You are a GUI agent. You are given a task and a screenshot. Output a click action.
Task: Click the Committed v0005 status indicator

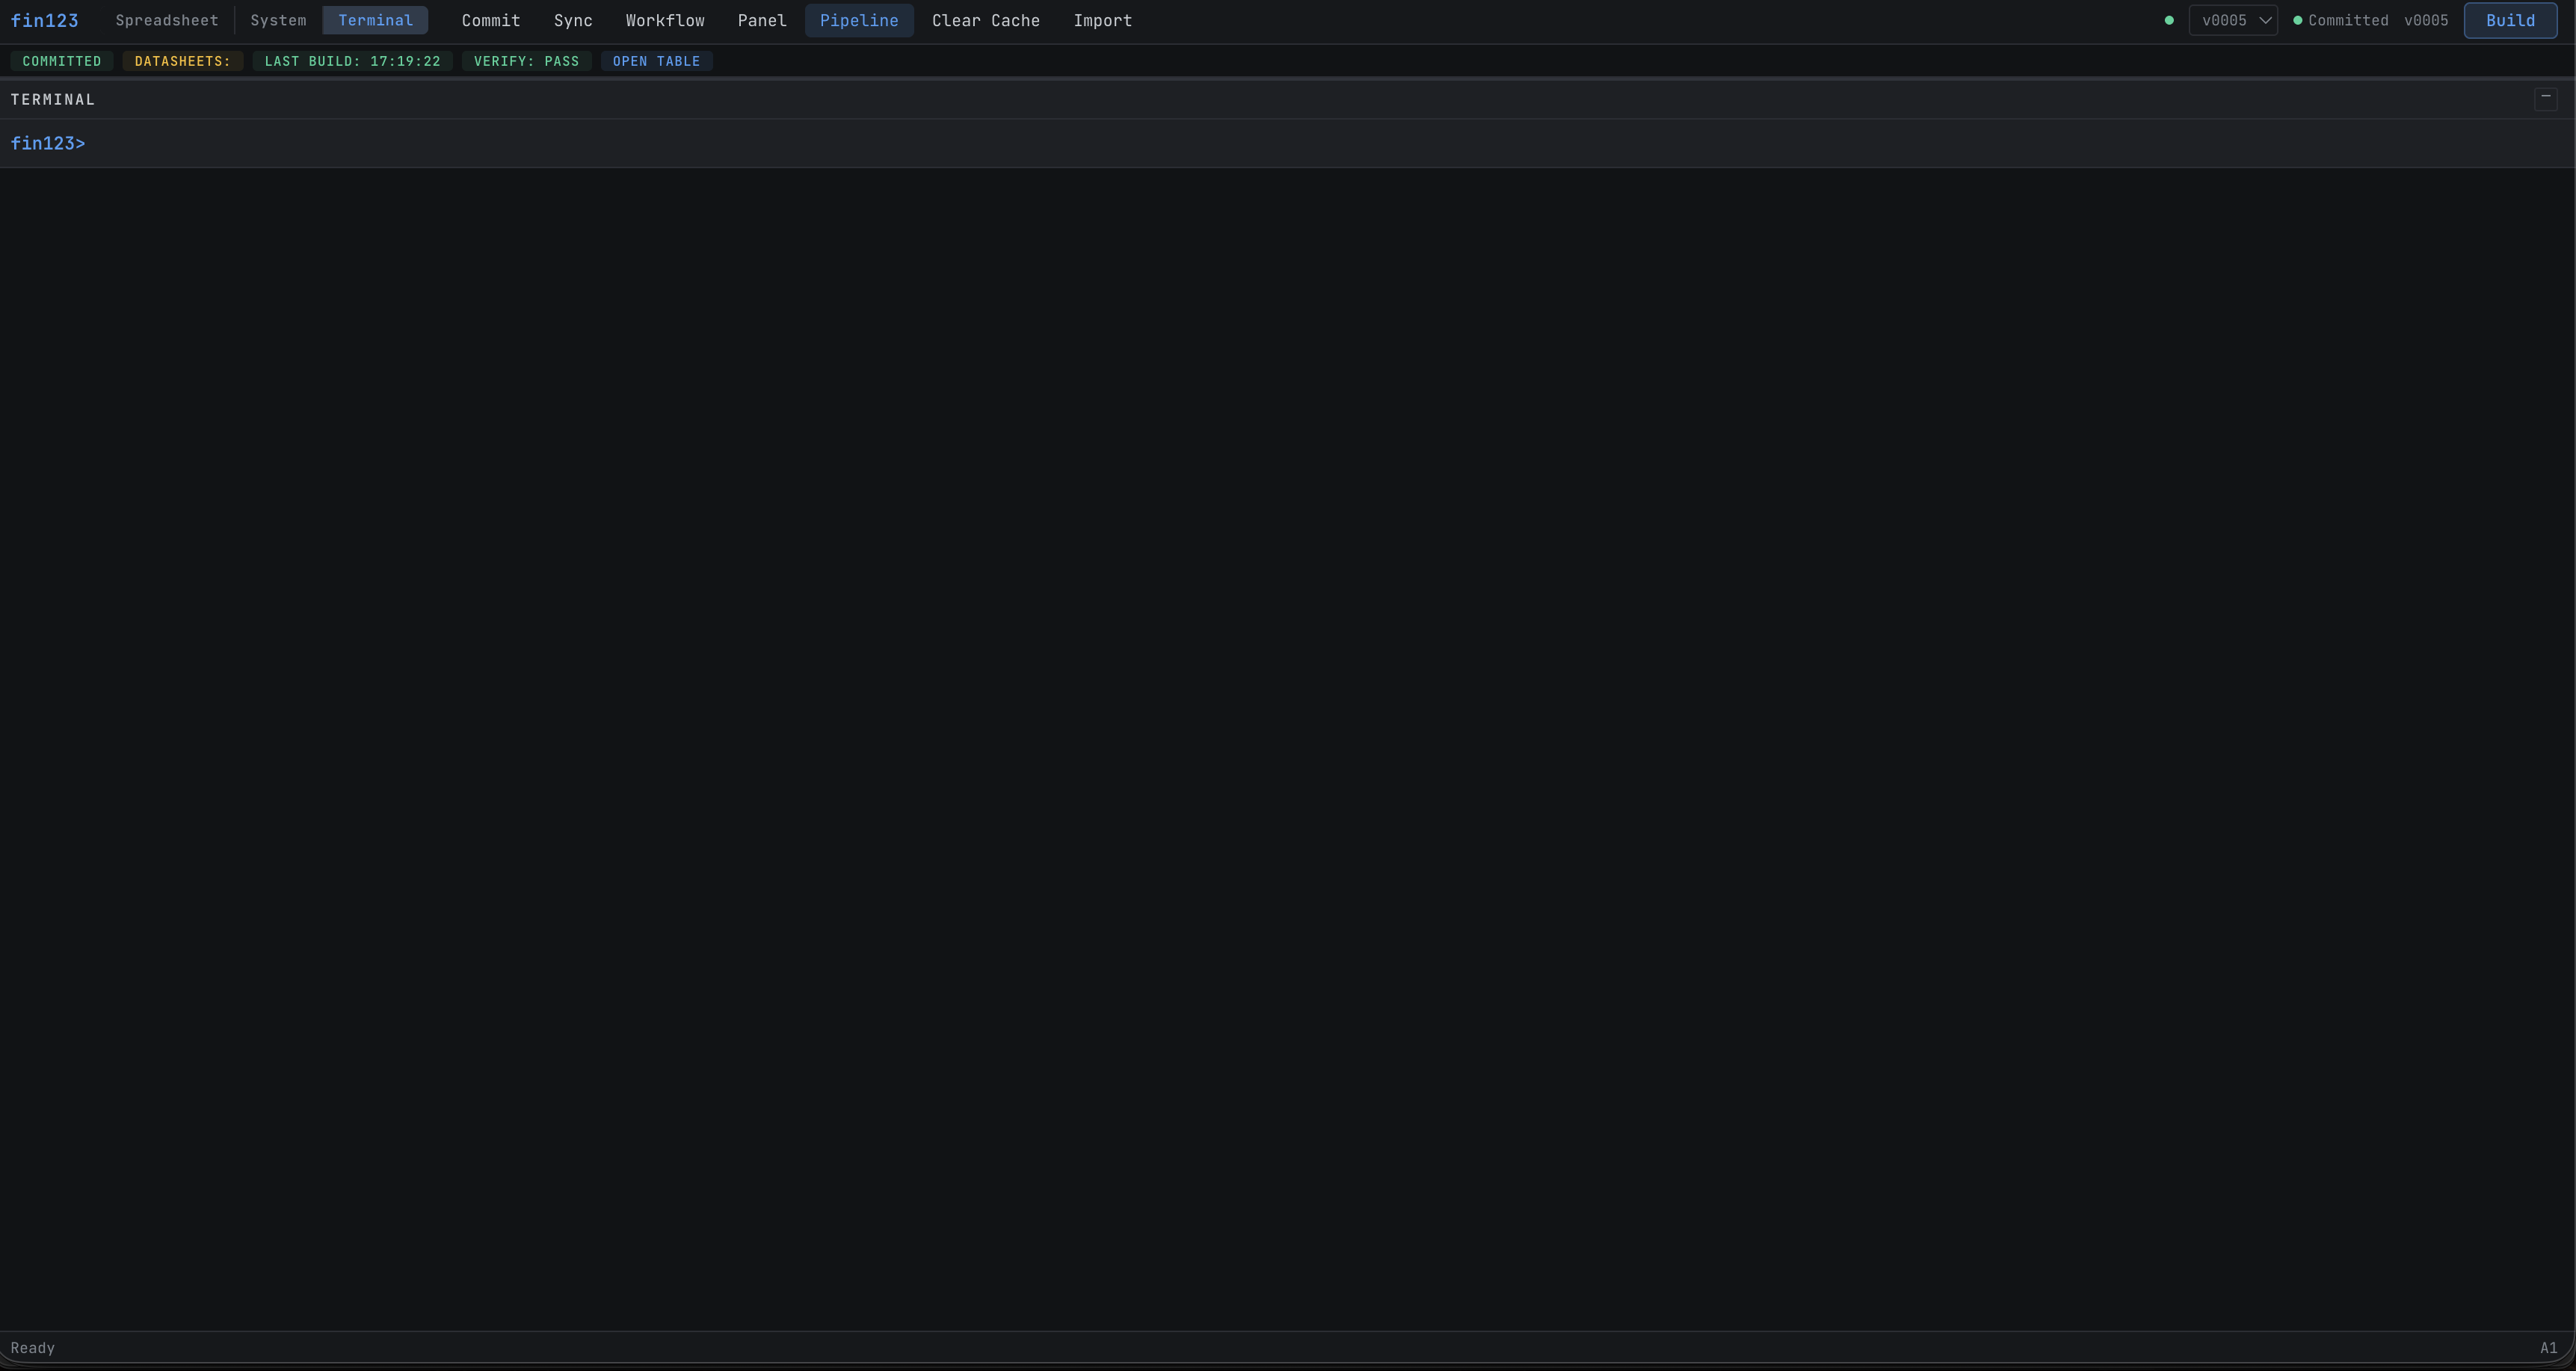[x=2371, y=20]
